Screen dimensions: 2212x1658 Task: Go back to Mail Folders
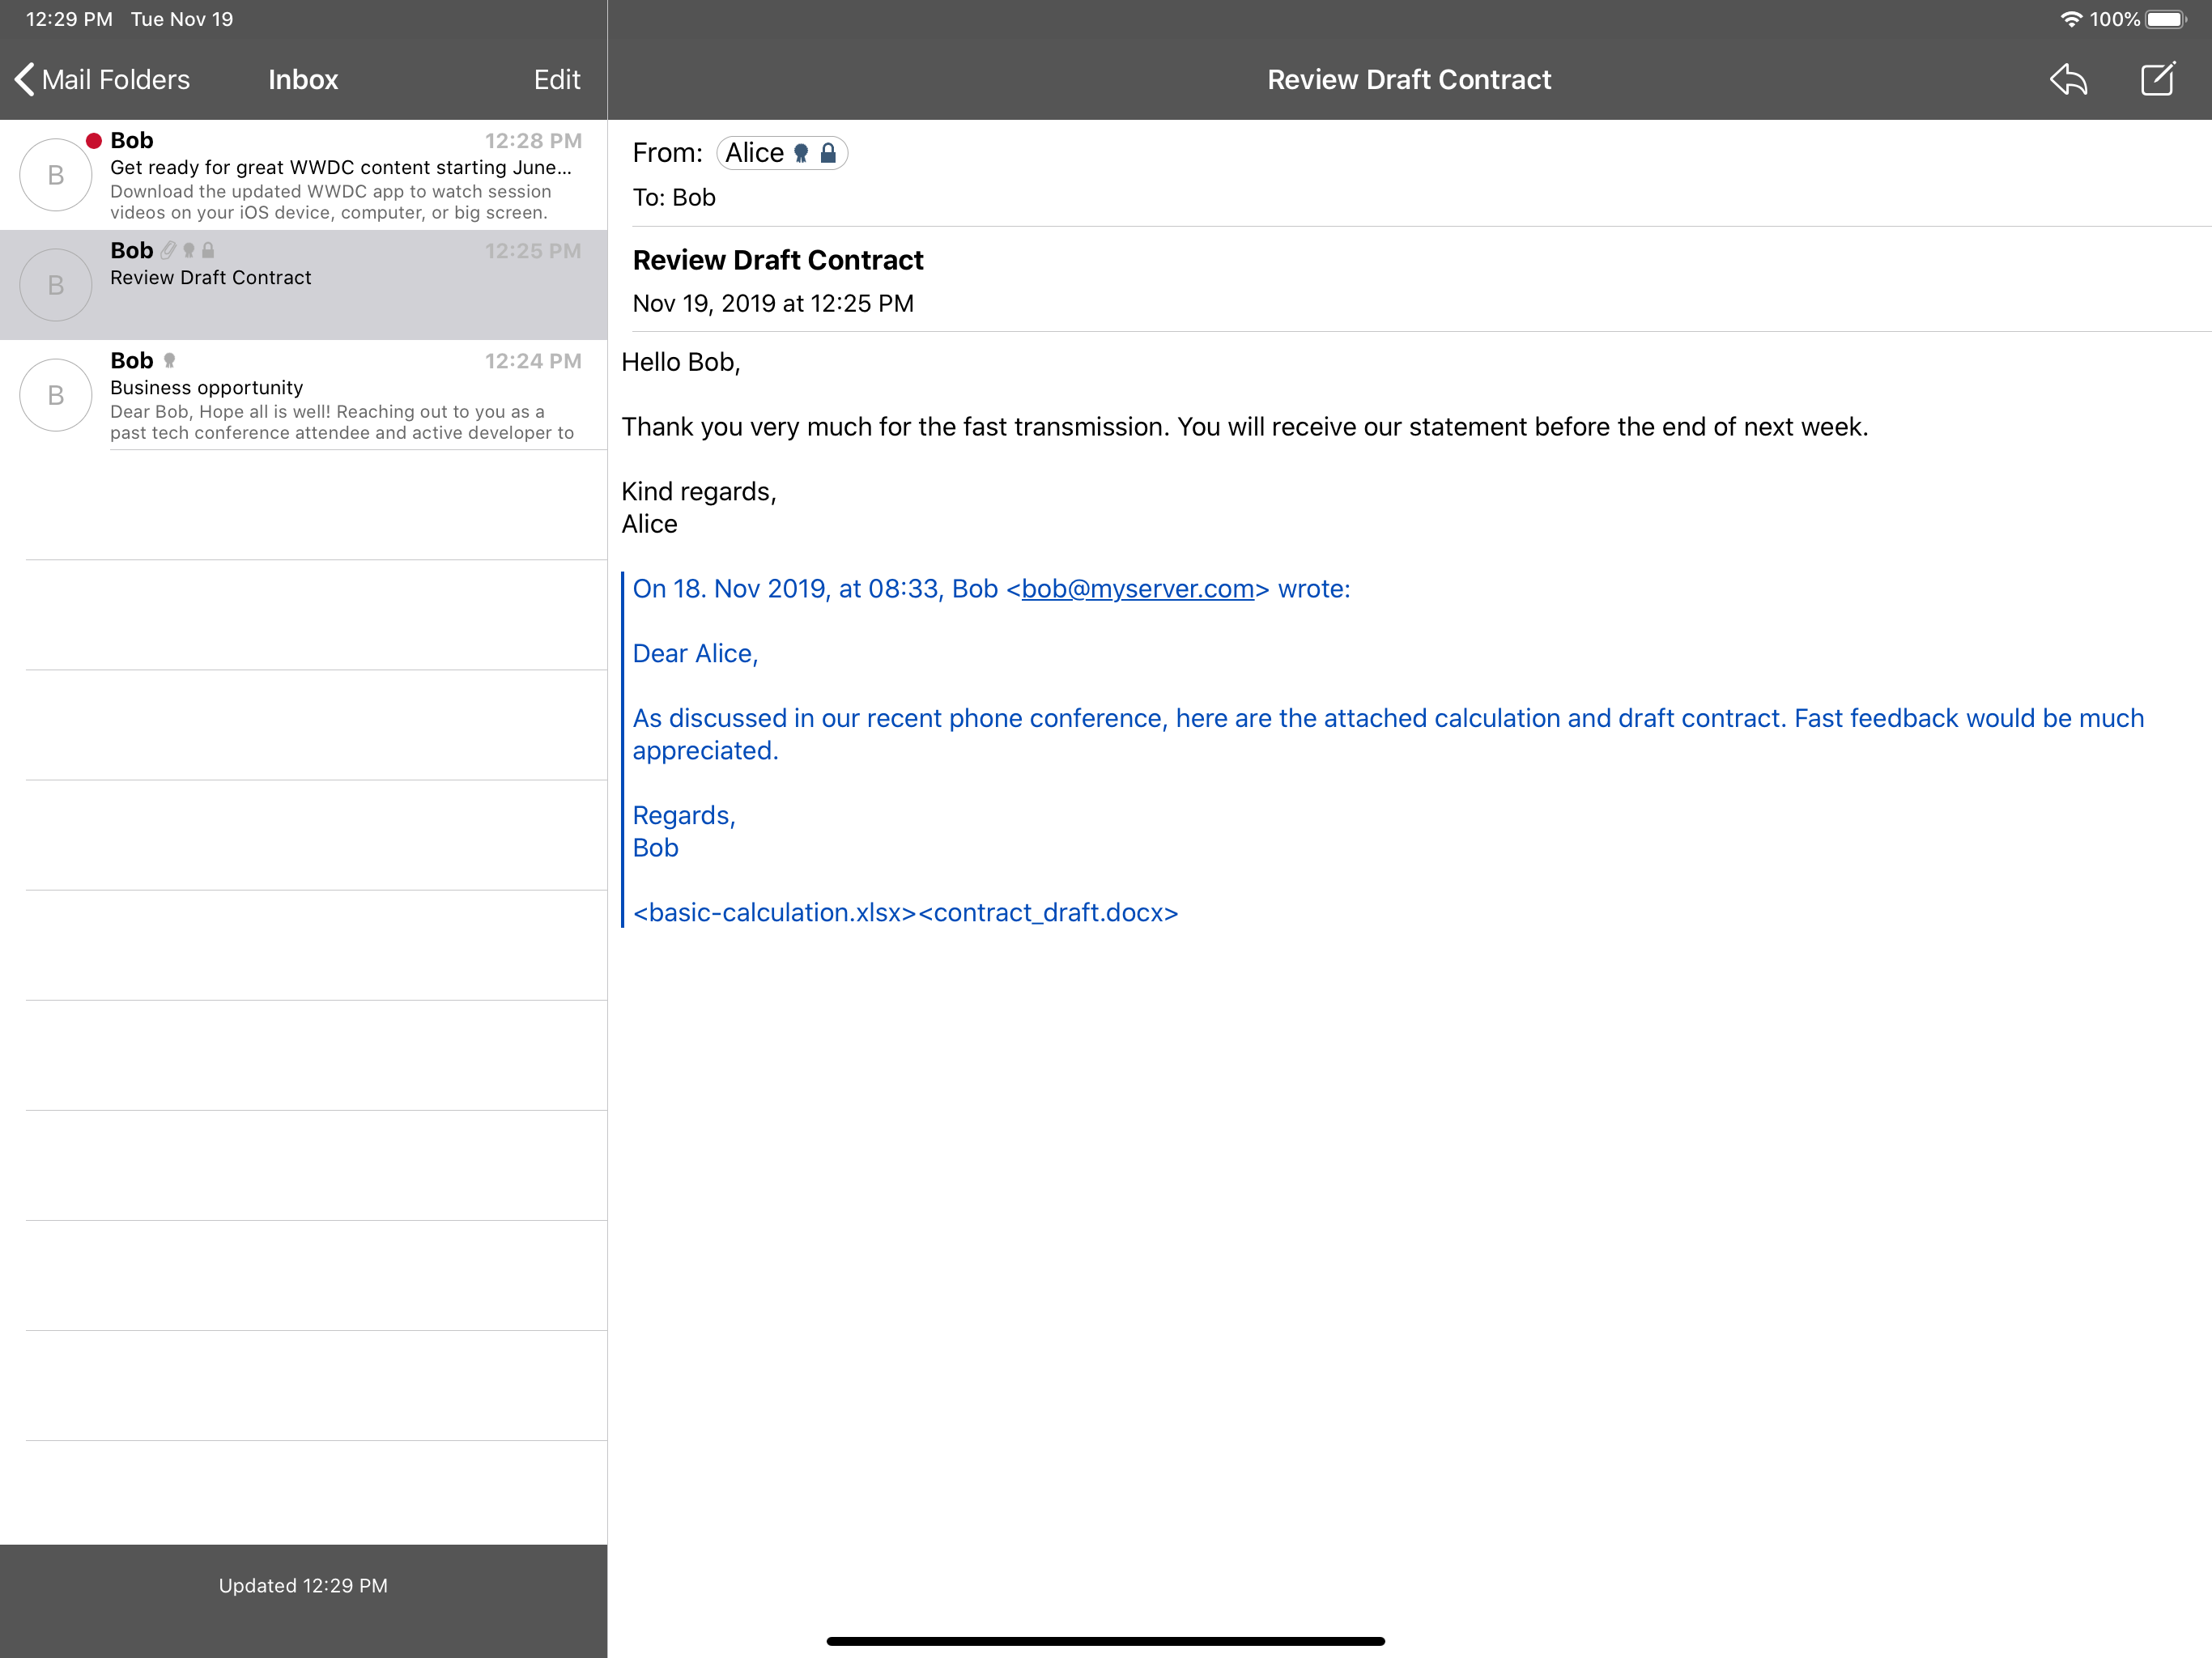click(102, 79)
